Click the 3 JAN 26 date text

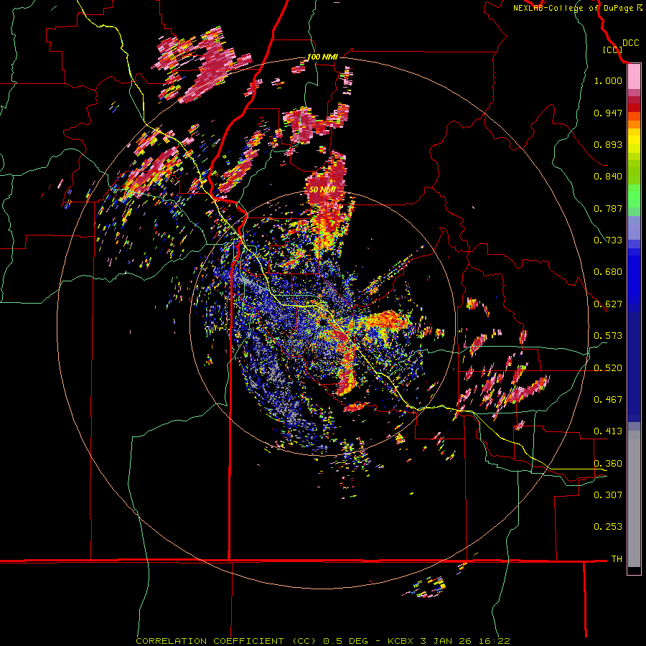(x=446, y=641)
